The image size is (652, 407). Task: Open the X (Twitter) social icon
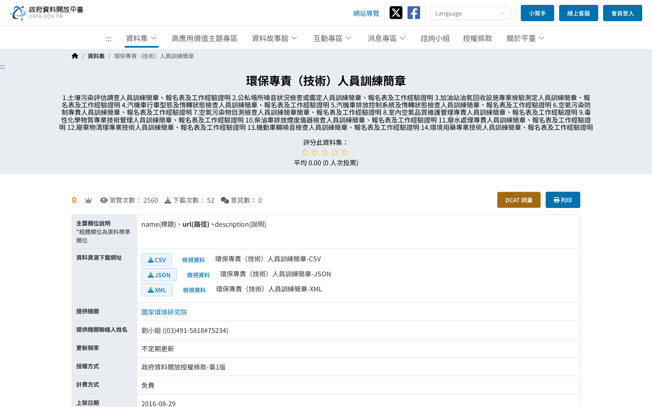click(x=396, y=13)
